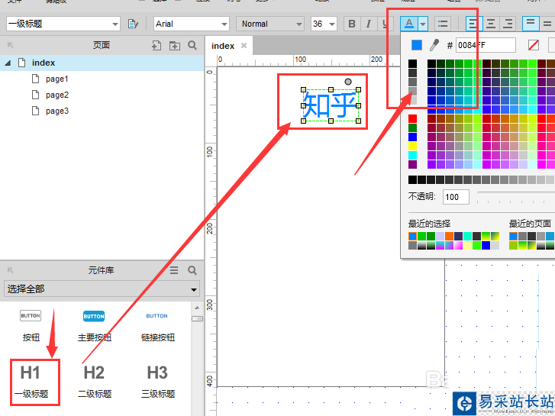Viewport: 555px width, 416px height.
Task: Choose the no-color transparent option
Action: (534, 45)
